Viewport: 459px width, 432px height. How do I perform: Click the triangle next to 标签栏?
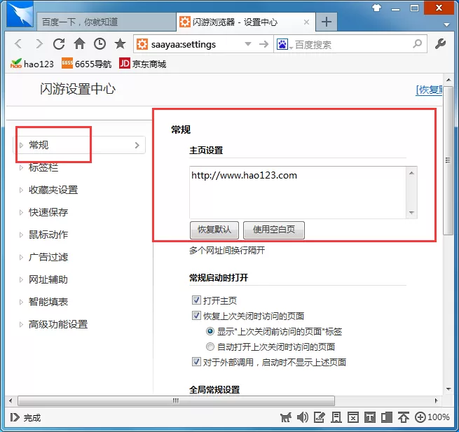pyautogui.click(x=21, y=167)
